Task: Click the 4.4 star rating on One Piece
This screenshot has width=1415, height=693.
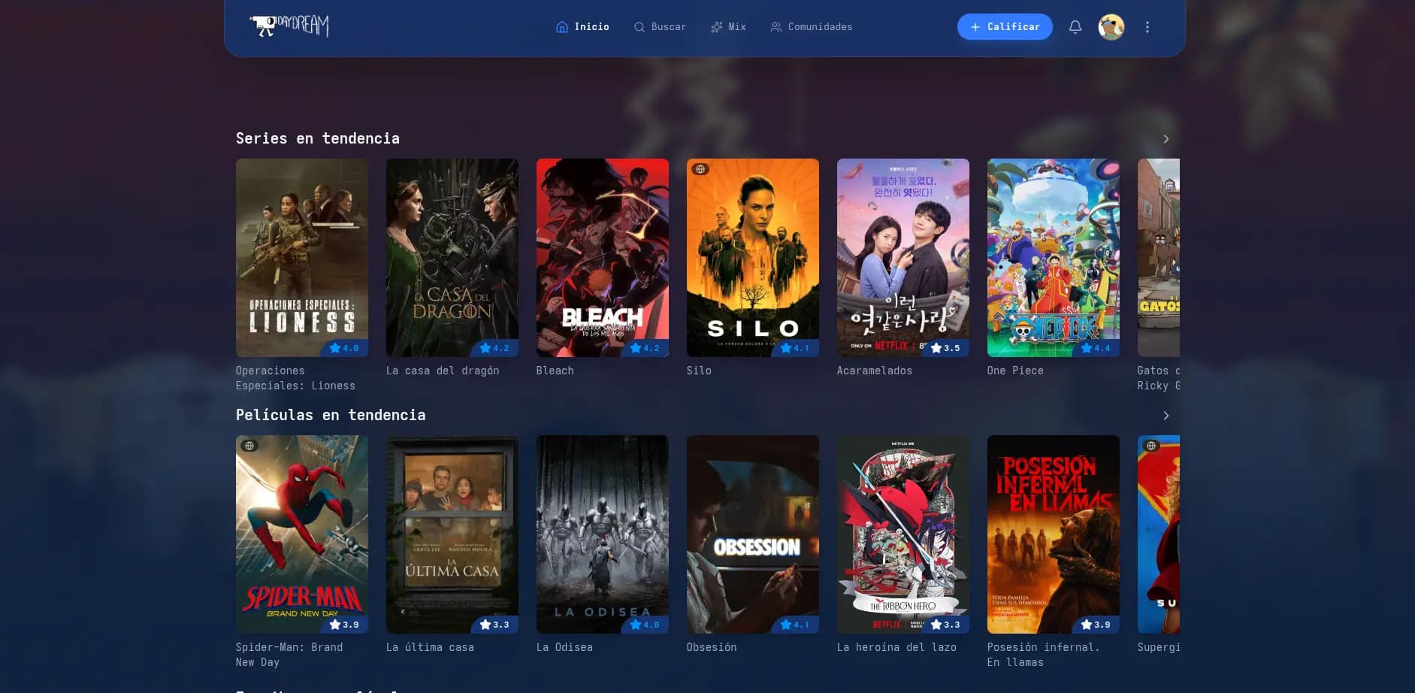Action: point(1096,348)
